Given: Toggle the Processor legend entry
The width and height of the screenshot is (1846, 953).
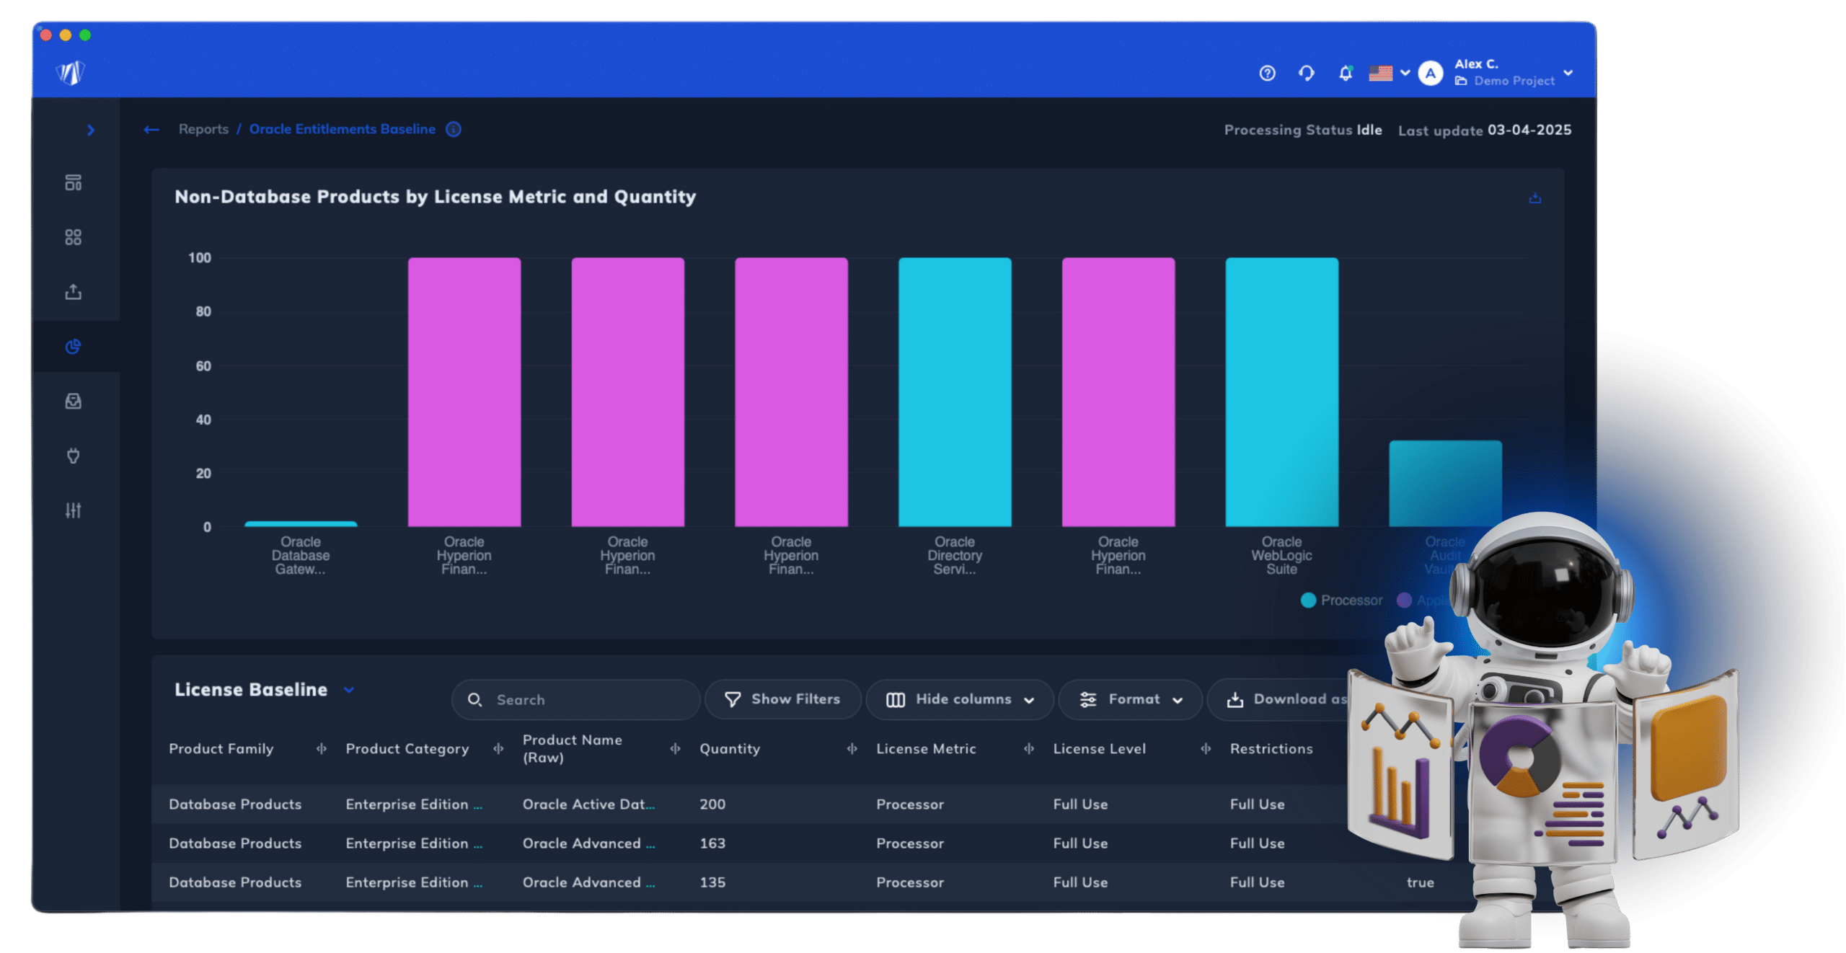Looking at the screenshot, I should click(x=1341, y=600).
